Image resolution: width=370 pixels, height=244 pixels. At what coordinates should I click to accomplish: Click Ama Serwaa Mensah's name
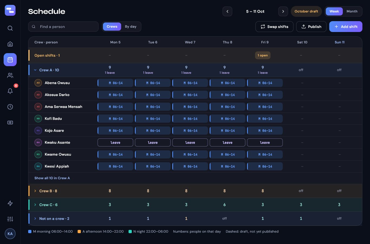tap(63, 107)
